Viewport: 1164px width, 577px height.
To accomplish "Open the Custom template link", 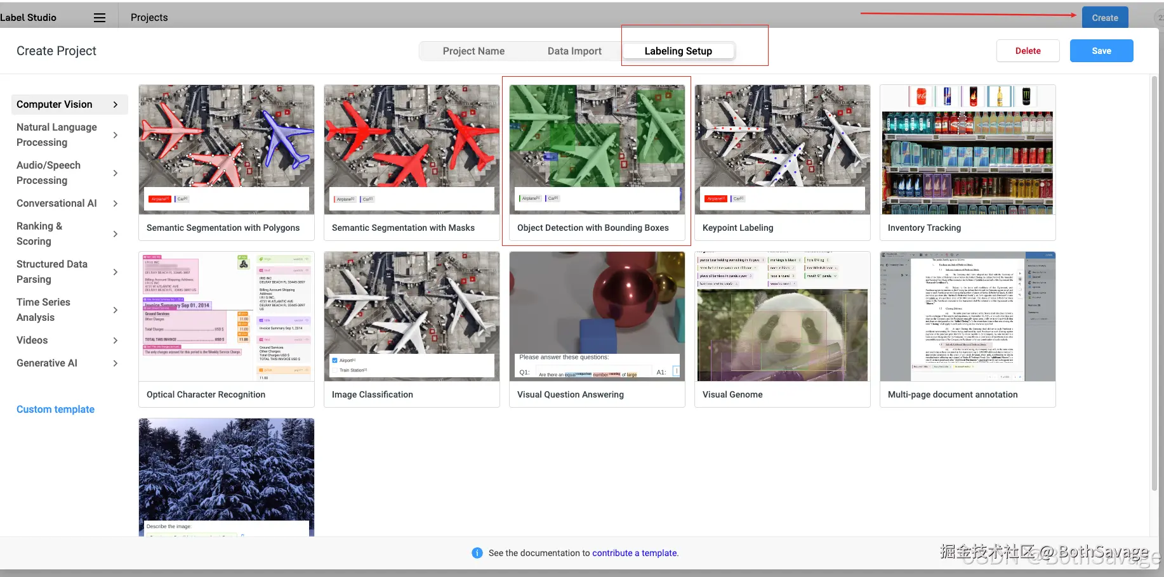I will pyautogui.click(x=55, y=410).
